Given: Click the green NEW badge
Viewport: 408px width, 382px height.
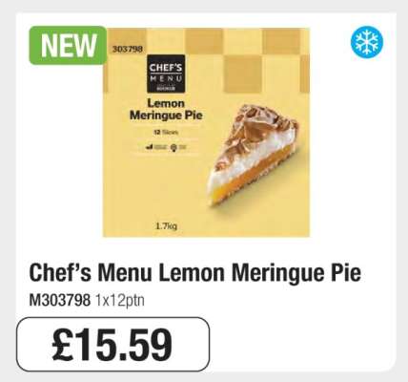Looking at the screenshot, I should 68,45.
